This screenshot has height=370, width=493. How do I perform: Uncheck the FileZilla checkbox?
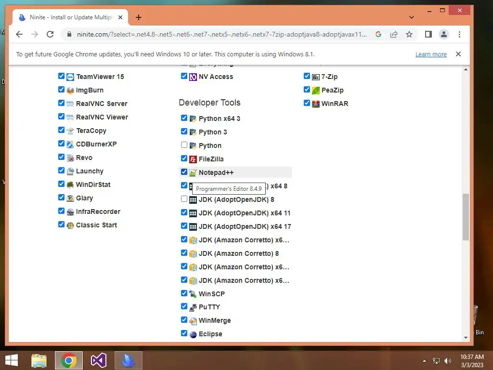pyautogui.click(x=184, y=159)
